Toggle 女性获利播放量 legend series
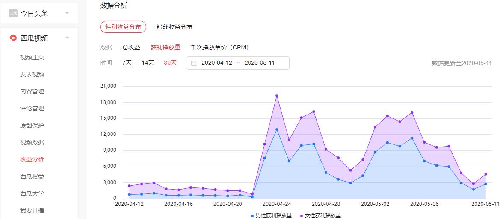This screenshot has height=219, width=503. click(x=320, y=216)
